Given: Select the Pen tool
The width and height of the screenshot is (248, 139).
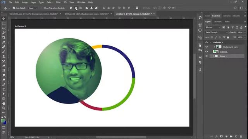Looking at the screenshot, I should (x=3, y=85).
